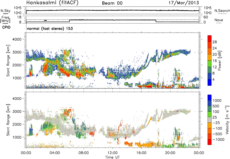Pick the red bottom segment of Velocity colorbar

click(210, 142)
